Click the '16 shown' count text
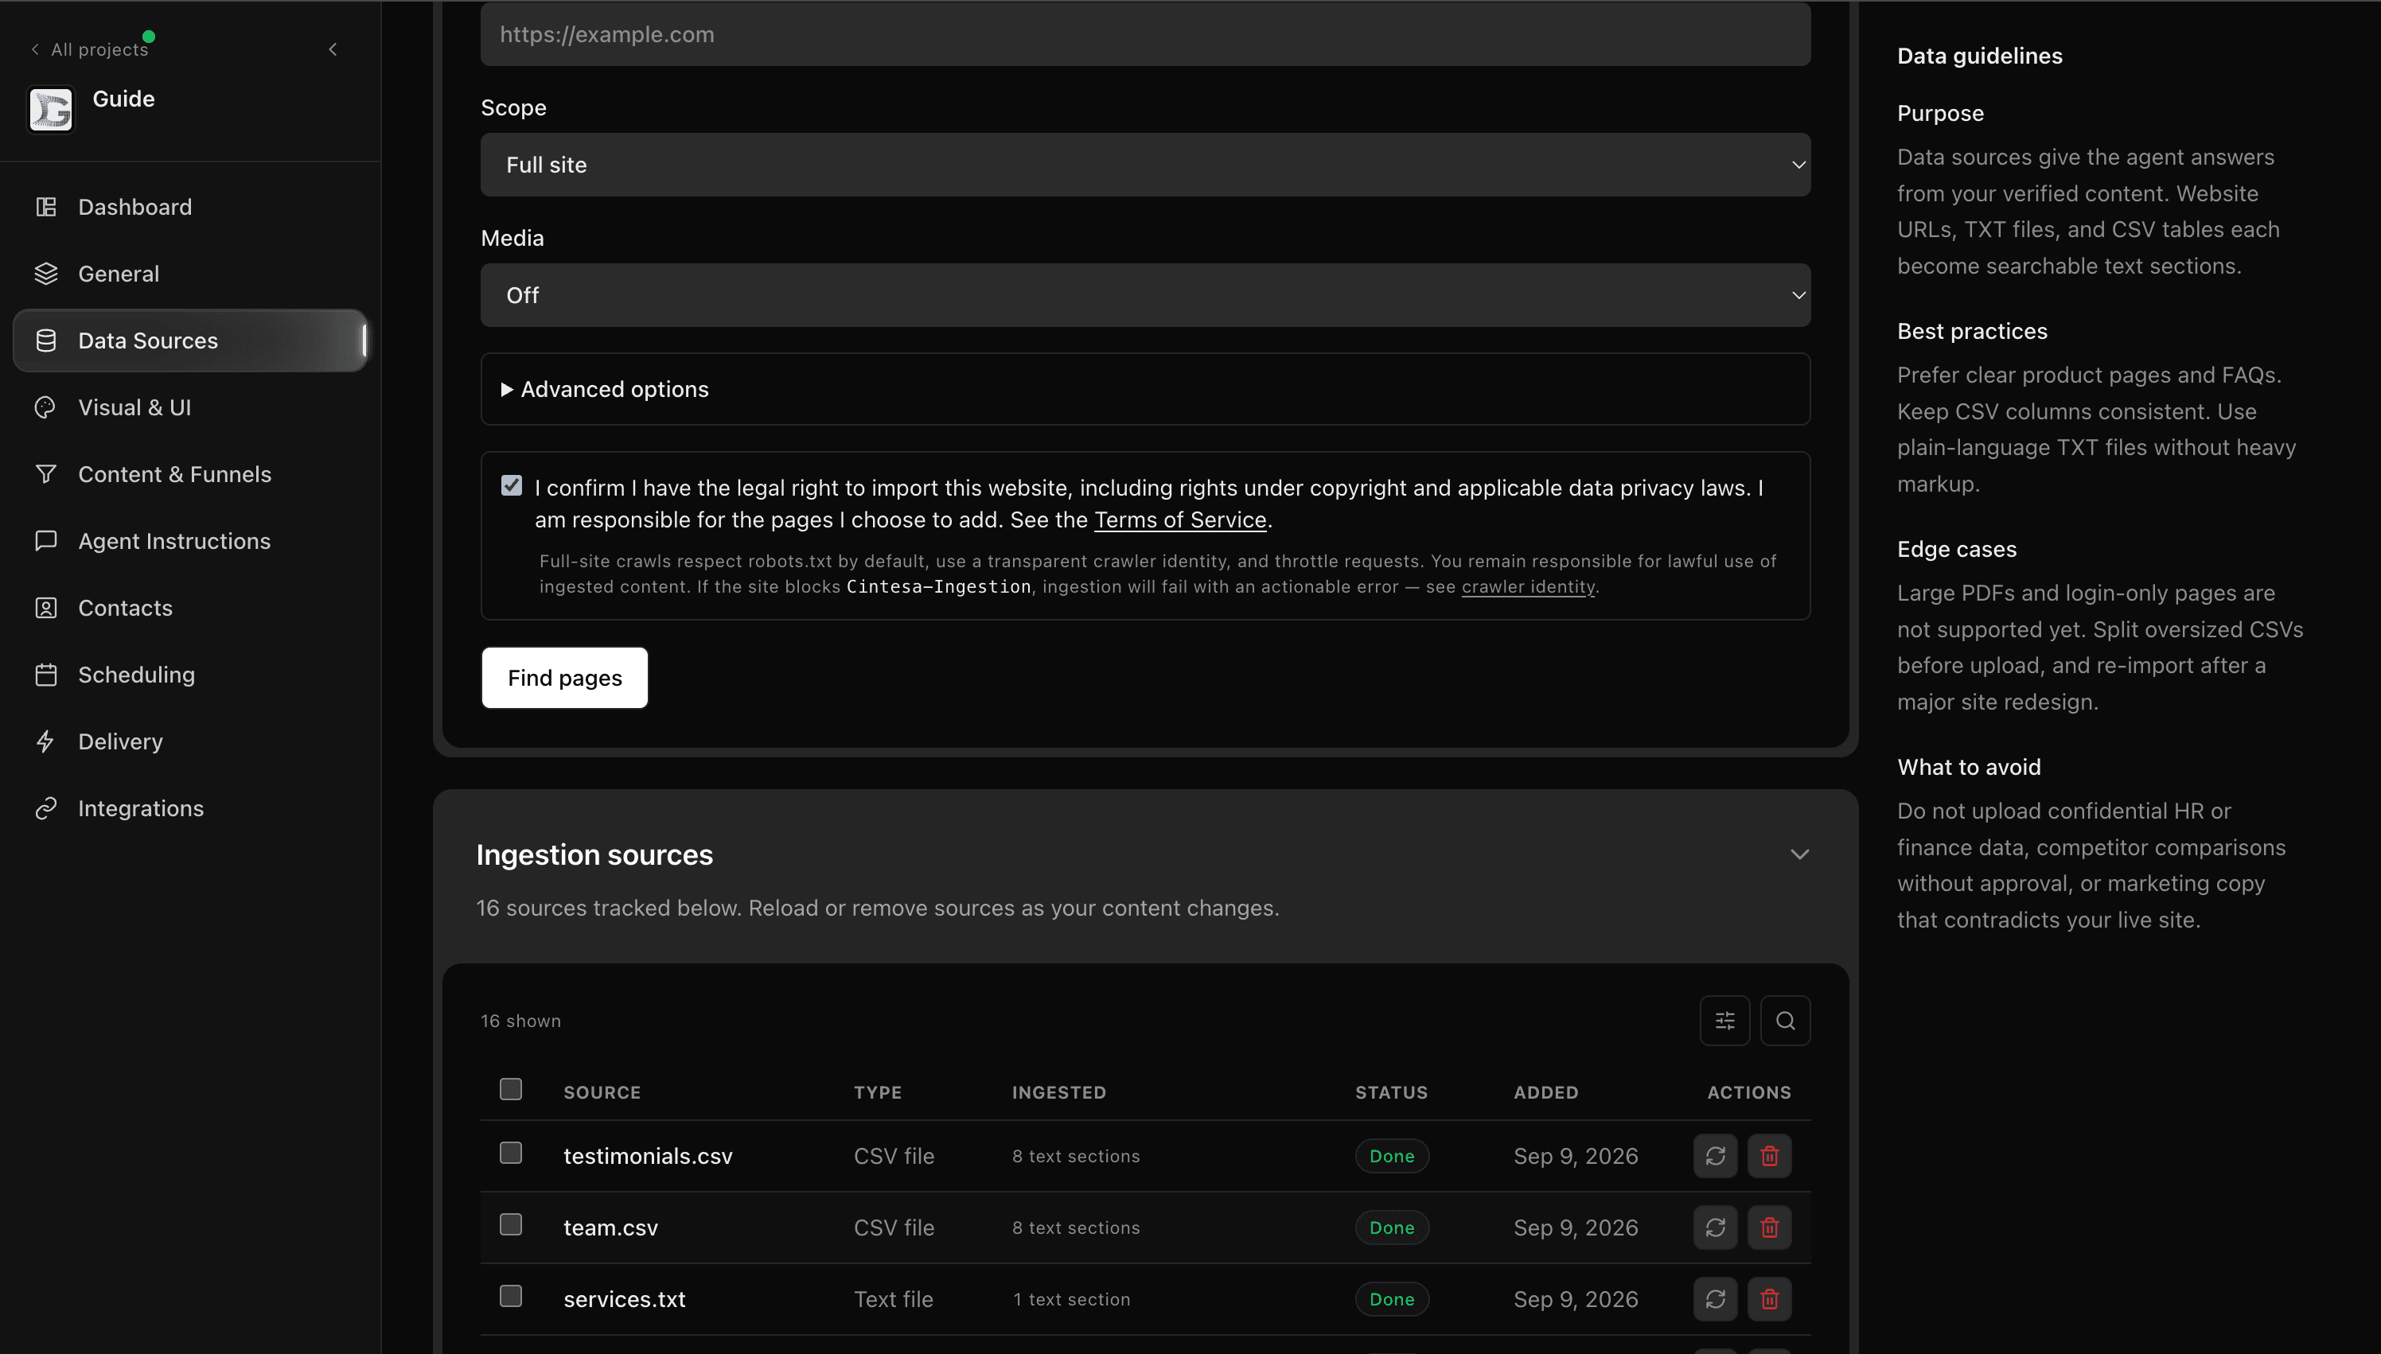The image size is (2381, 1354). point(520,1021)
